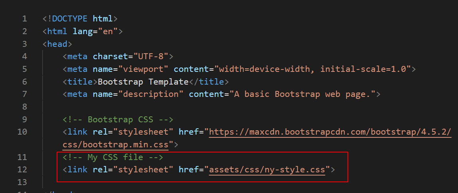Click the Bootstrap CSS comment
Image resolution: width=458 pixels, height=193 pixels.
tap(118, 120)
